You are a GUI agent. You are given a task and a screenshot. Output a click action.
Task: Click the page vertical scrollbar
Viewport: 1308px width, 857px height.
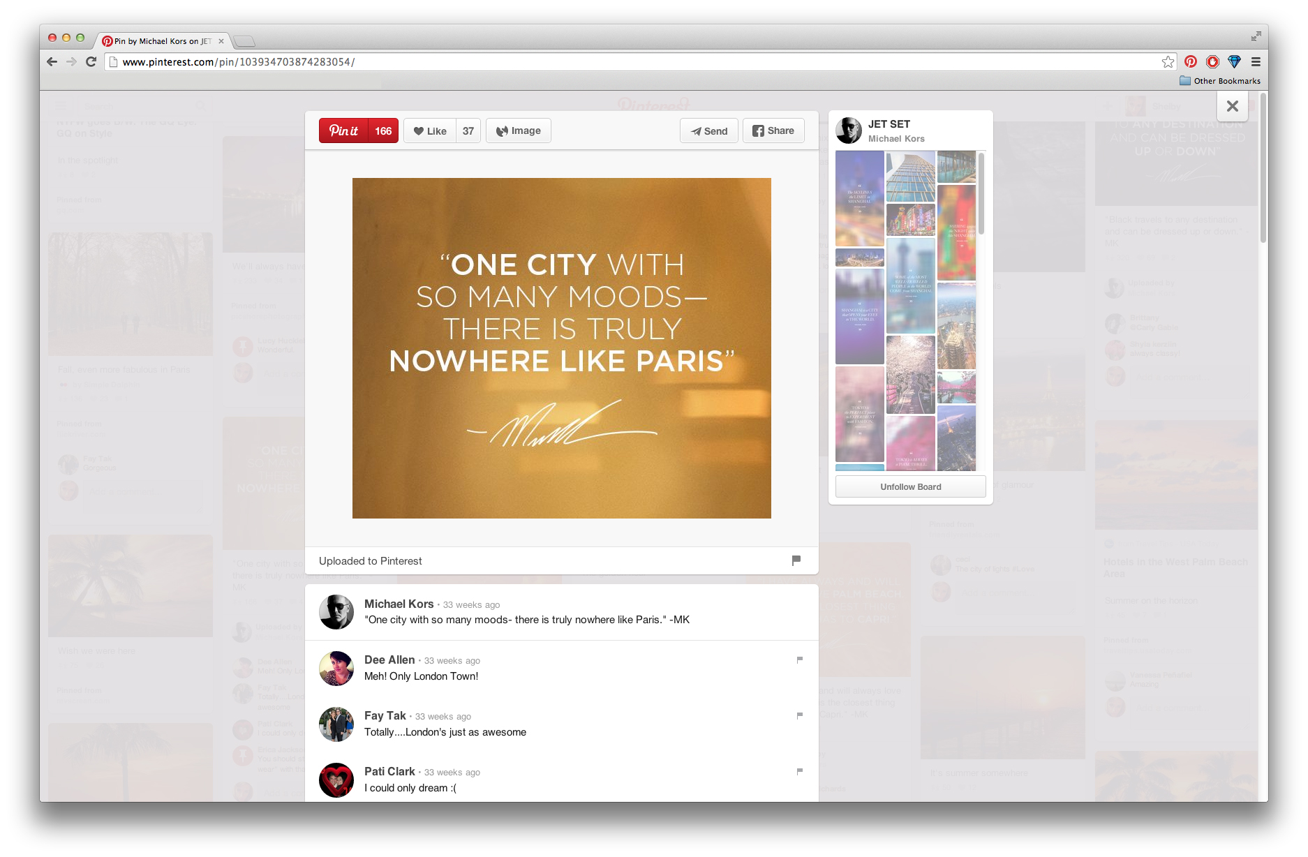pyautogui.click(x=1263, y=167)
